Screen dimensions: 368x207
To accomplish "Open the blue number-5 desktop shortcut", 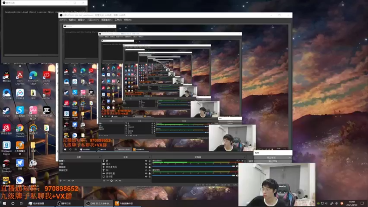I will 20,112.
